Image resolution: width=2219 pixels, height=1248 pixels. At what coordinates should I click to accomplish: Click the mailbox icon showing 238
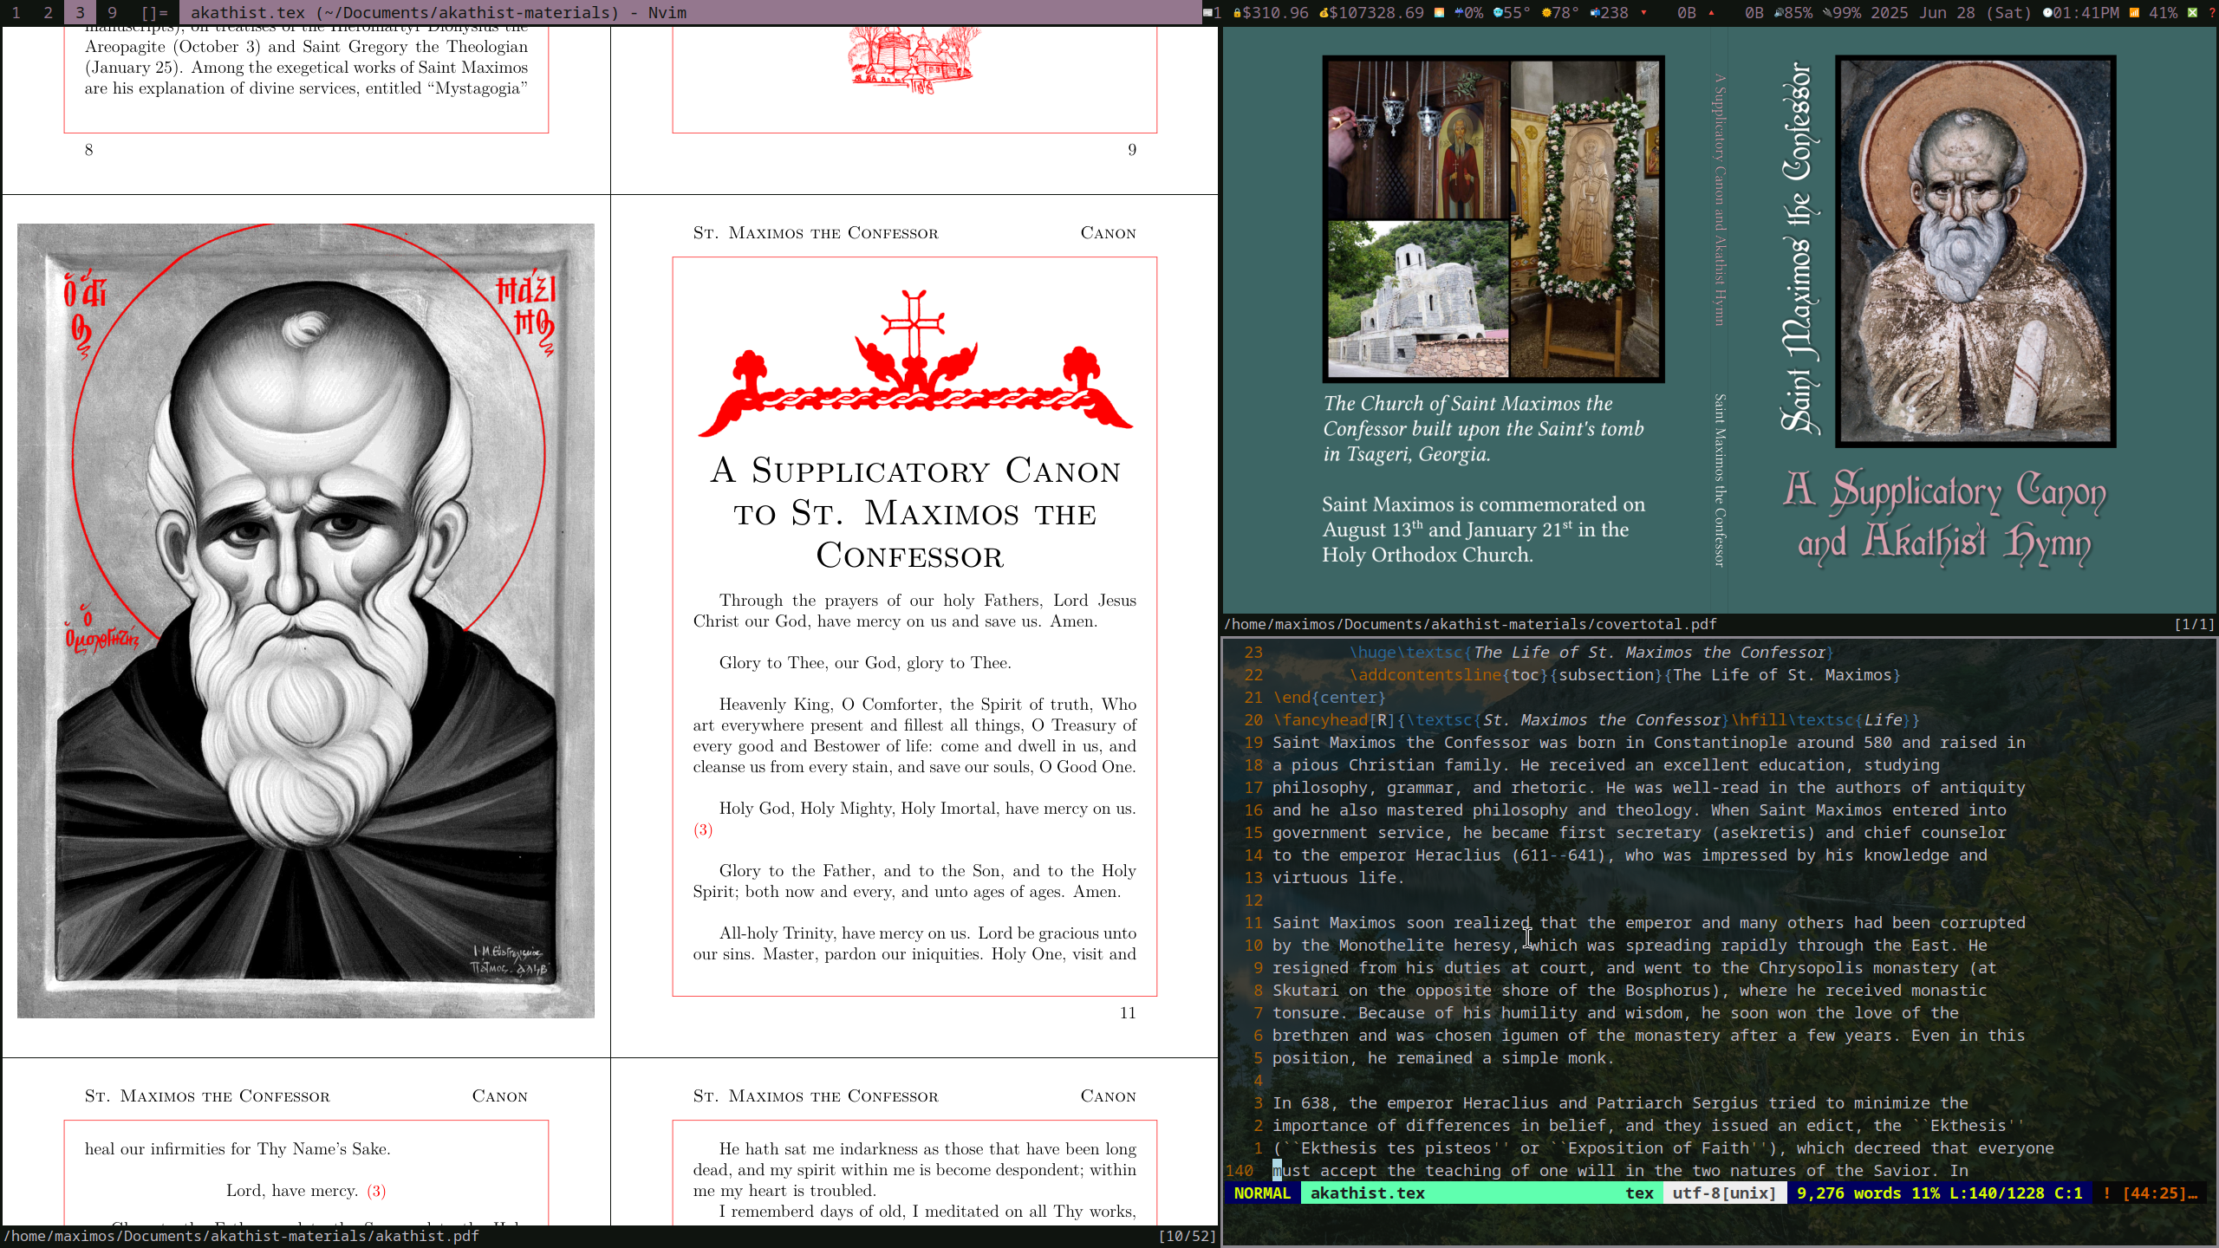(1595, 12)
